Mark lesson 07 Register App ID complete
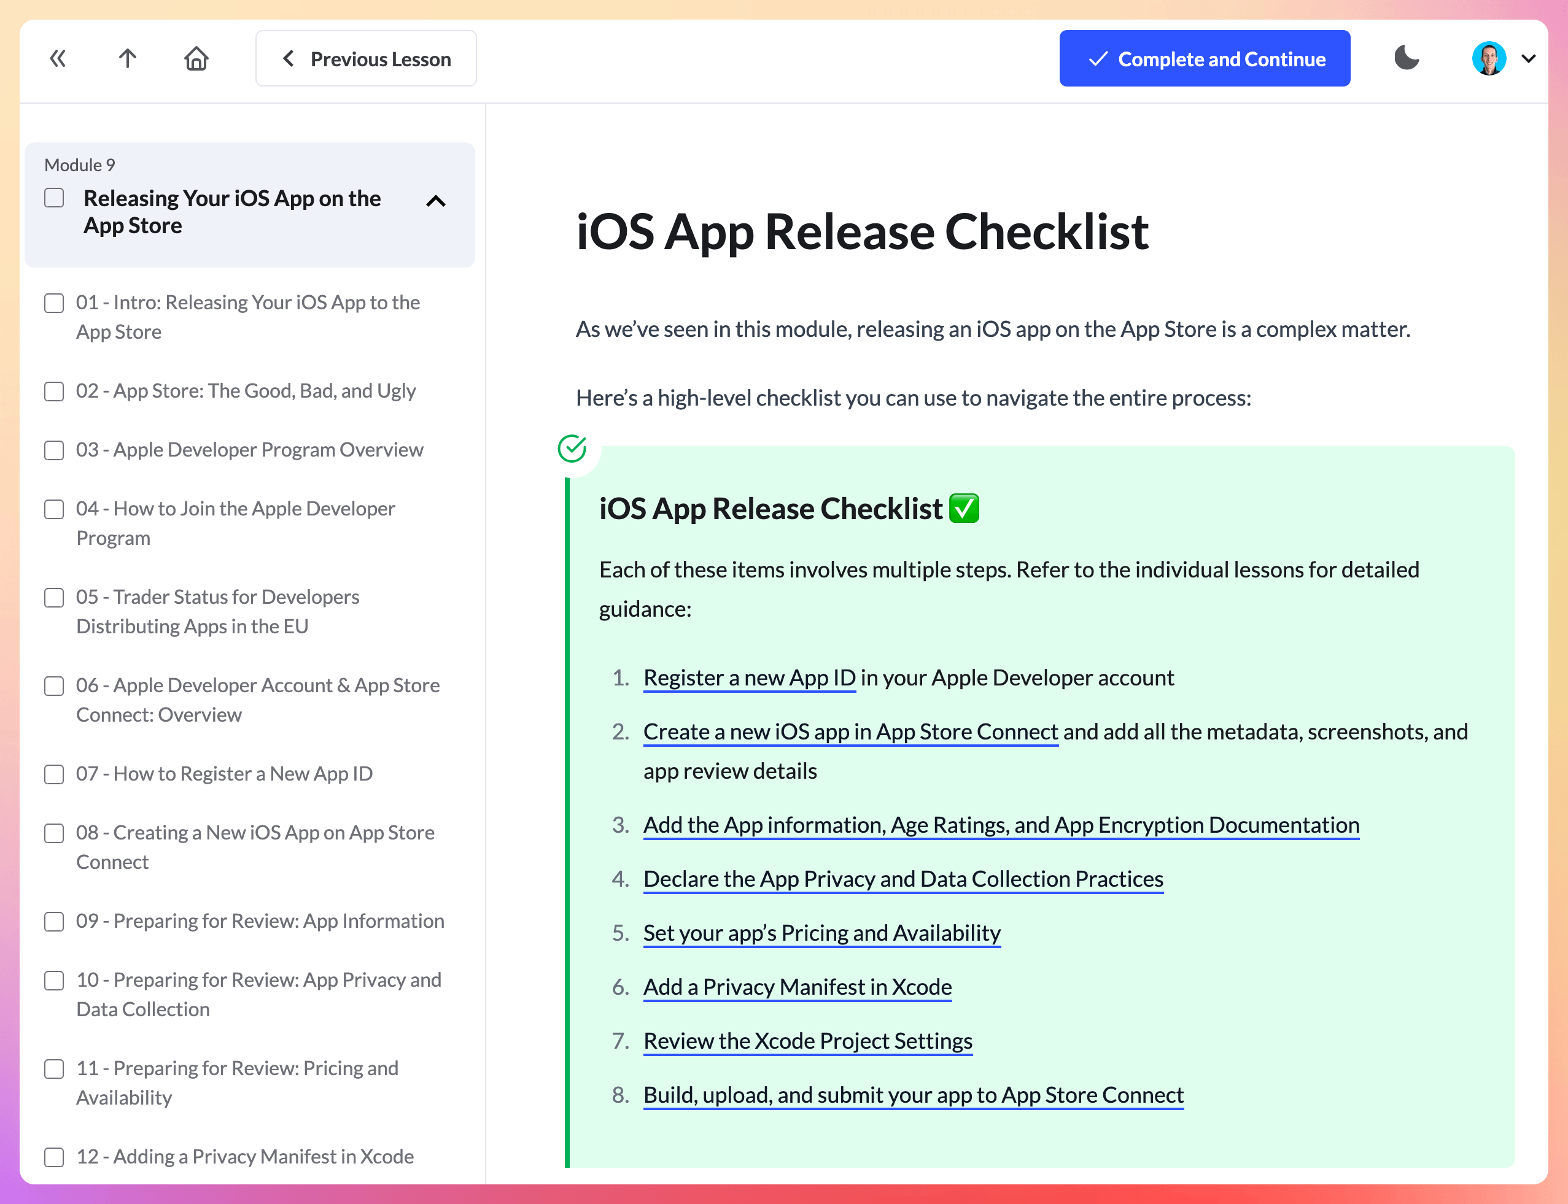The height and width of the screenshot is (1204, 1568). [x=55, y=774]
